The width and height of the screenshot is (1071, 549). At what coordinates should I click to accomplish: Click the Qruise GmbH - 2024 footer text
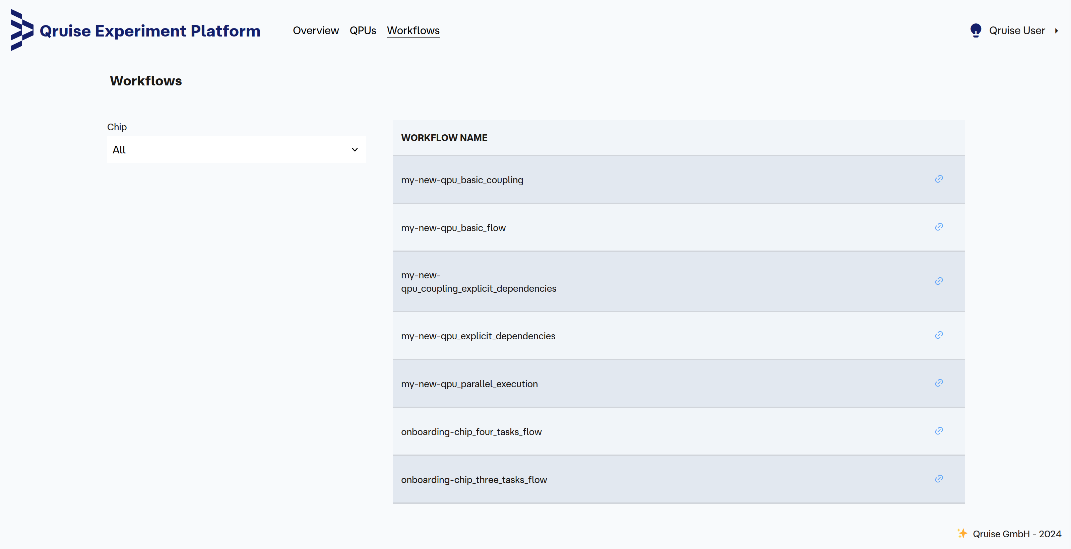[x=1017, y=534]
